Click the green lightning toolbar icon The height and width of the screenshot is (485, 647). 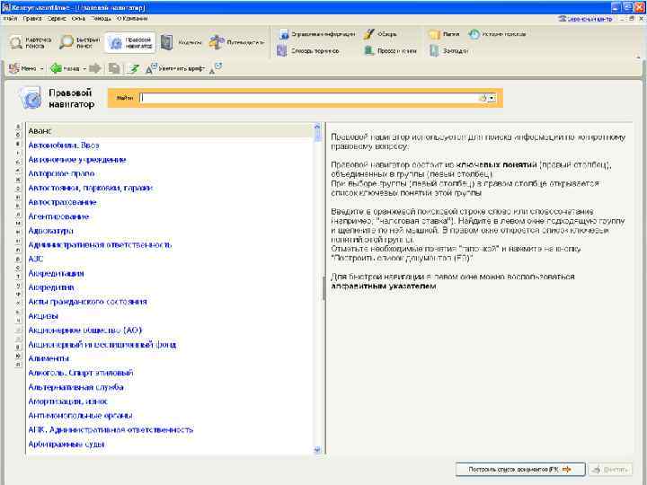click(133, 68)
